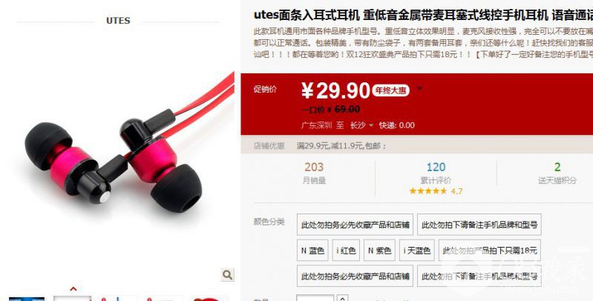Select the second highlighted product thumbnail
593x301 pixels.
[72, 298]
